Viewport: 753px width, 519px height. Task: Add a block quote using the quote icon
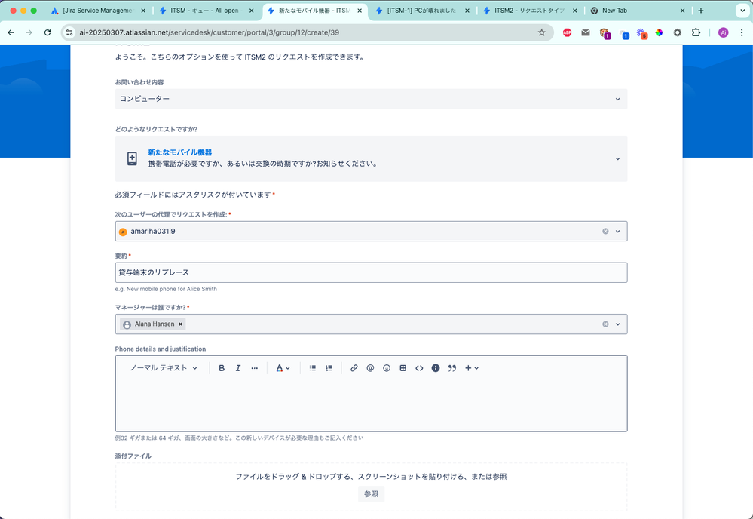click(451, 368)
